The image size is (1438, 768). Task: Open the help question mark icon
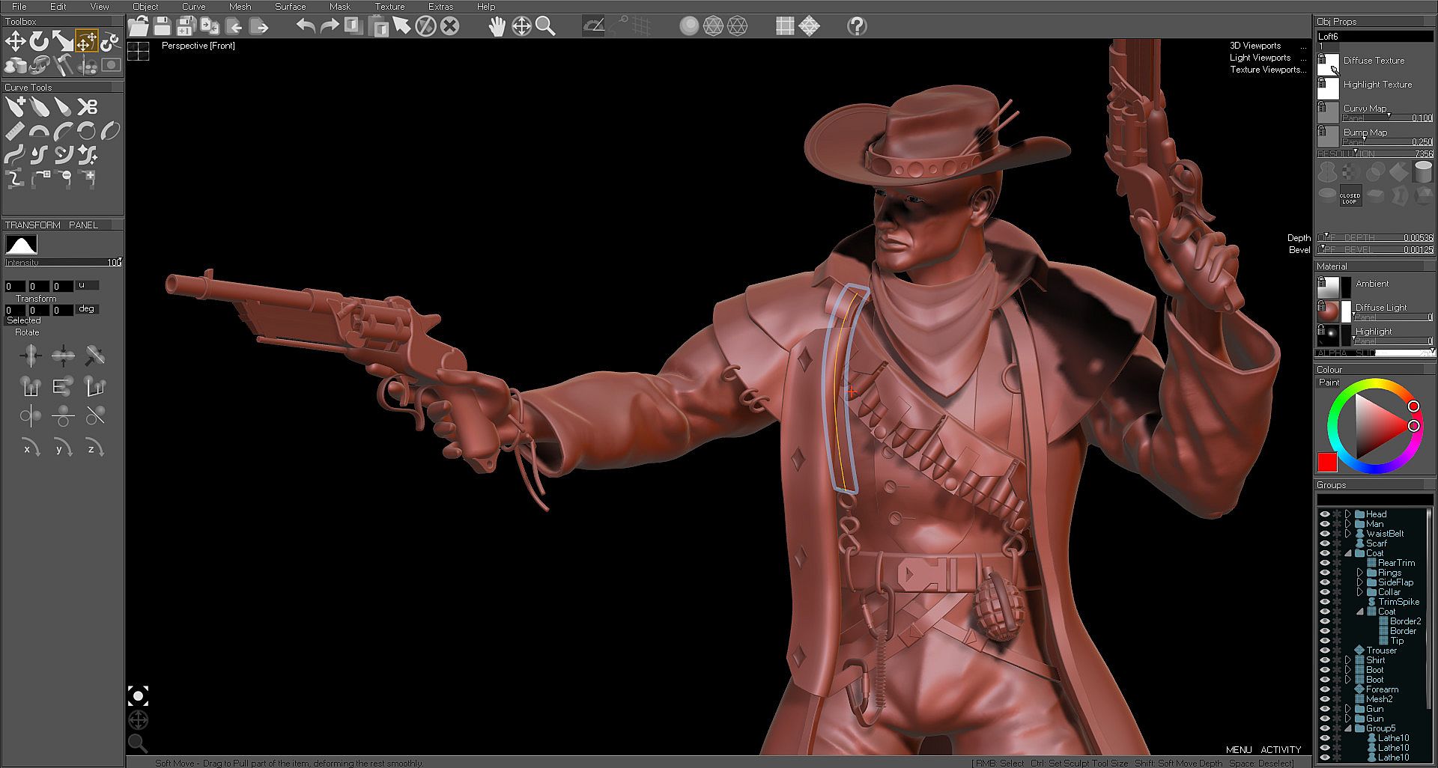857,27
